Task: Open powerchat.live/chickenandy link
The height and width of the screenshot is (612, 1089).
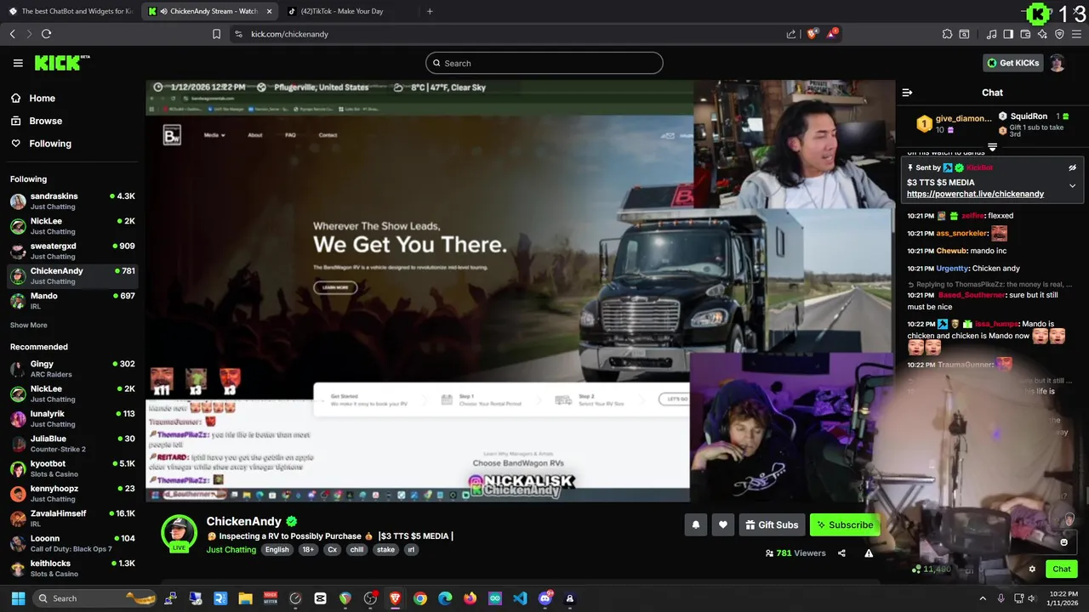Action: [975, 194]
